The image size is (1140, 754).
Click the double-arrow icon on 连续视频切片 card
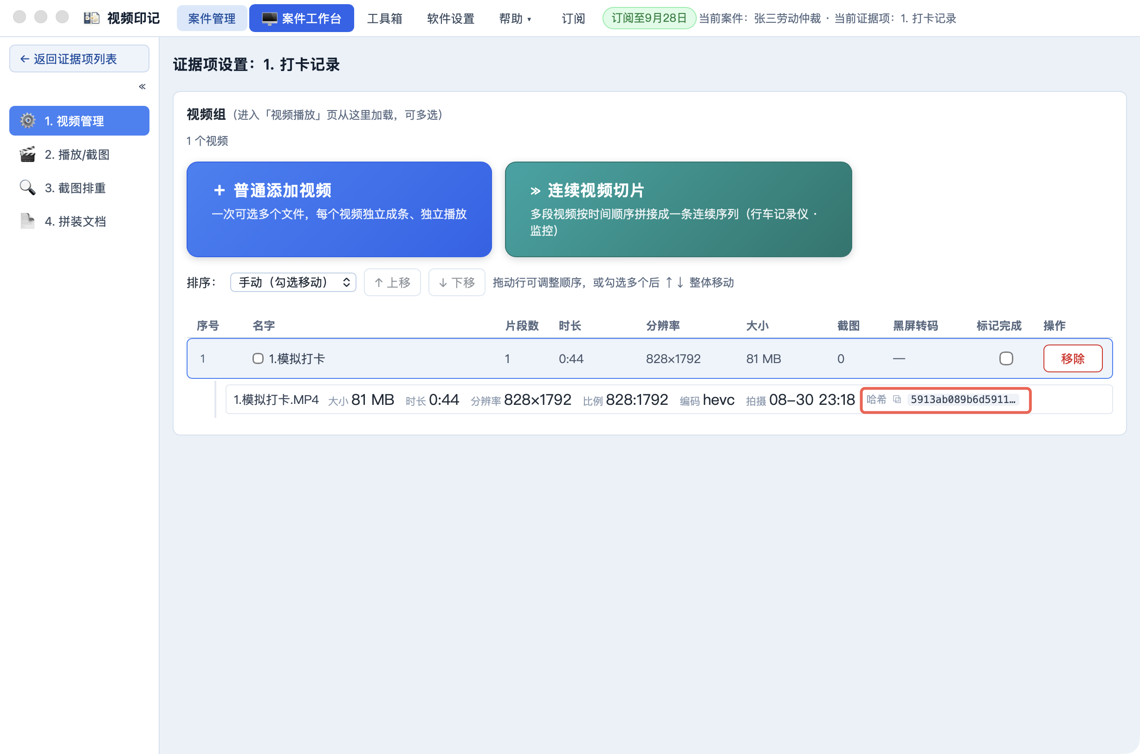535,191
